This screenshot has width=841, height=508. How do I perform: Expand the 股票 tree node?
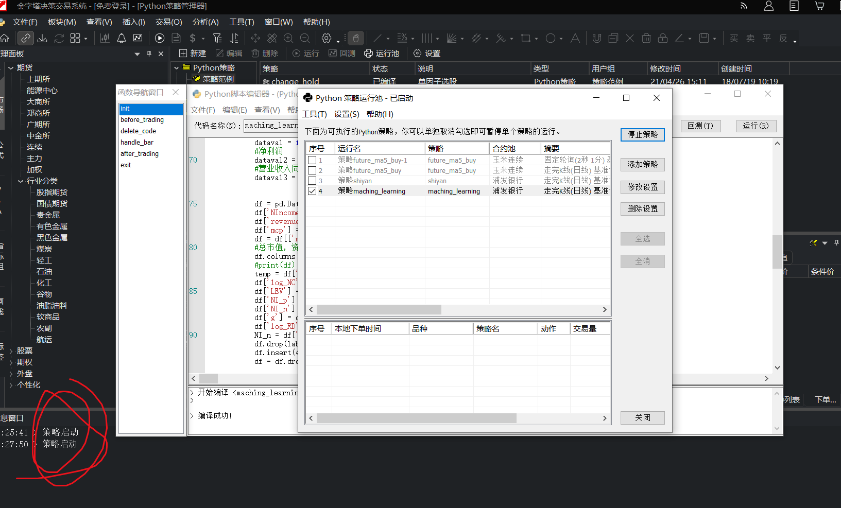[11, 351]
